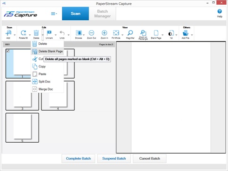Switch to the Batch Manager tab
Viewport: 228px width, 171px height.
[x=102, y=14]
